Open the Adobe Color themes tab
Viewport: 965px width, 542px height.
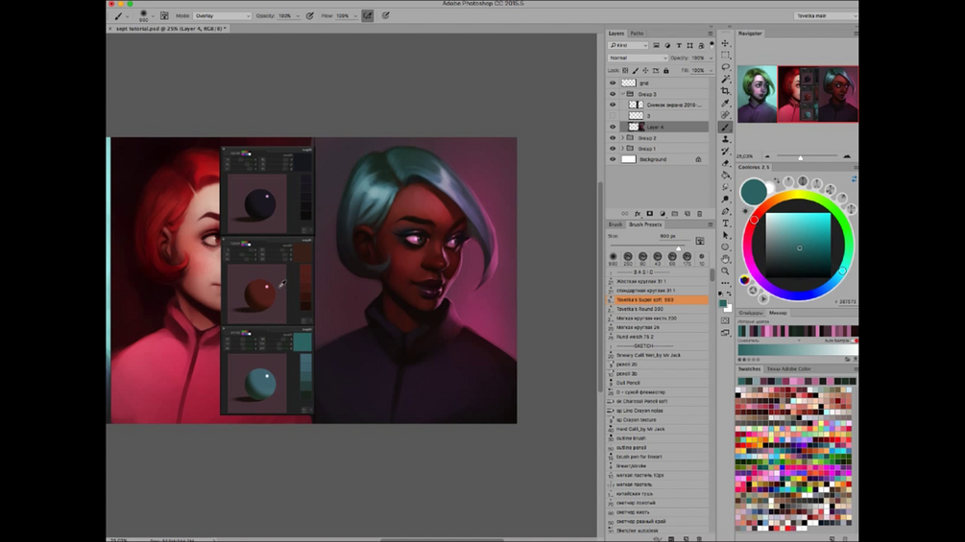pos(788,368)
